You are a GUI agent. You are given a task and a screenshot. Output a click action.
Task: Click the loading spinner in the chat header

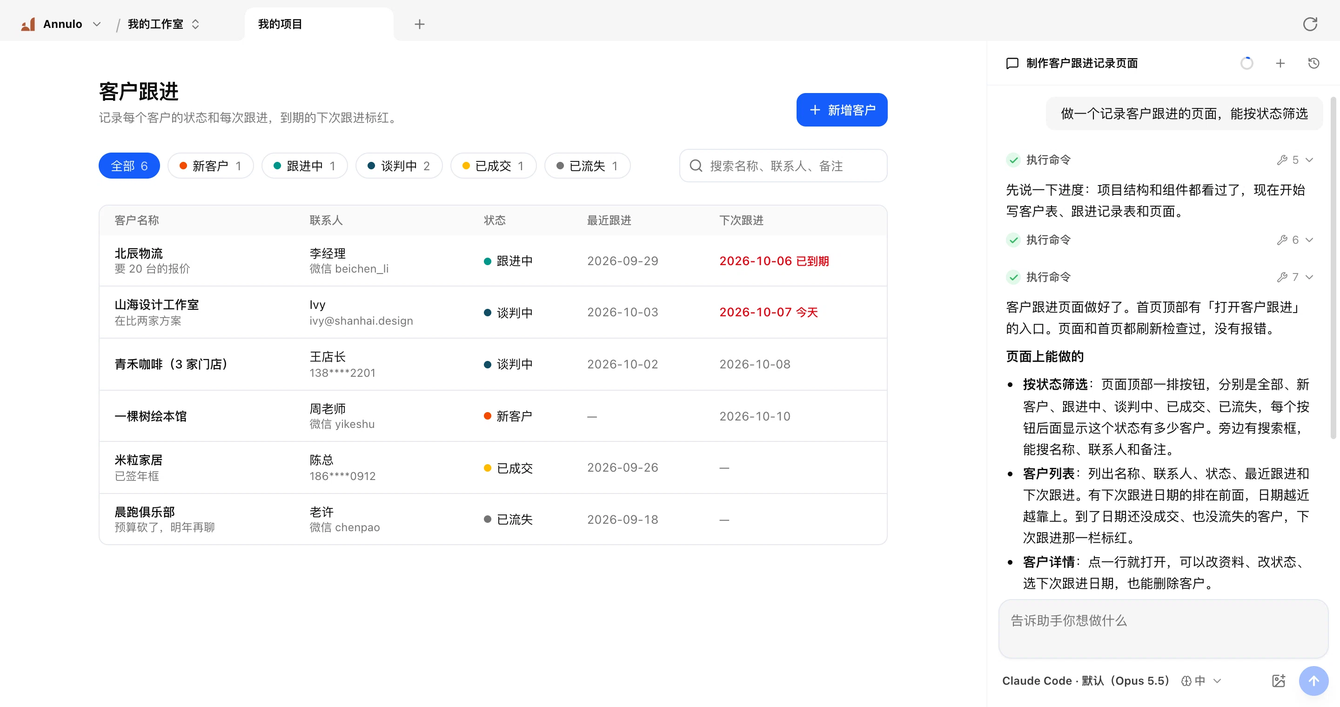coord(1246,63)
